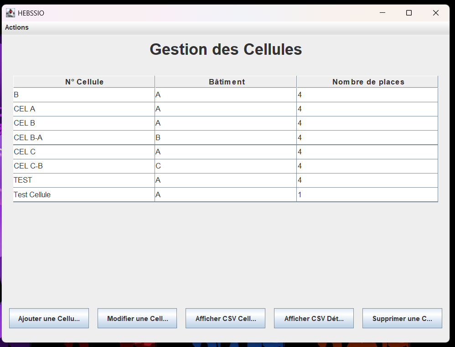455x347 pixels.
Task: Click the Ajouter une Cellule button
Action: tap(49, 319)
